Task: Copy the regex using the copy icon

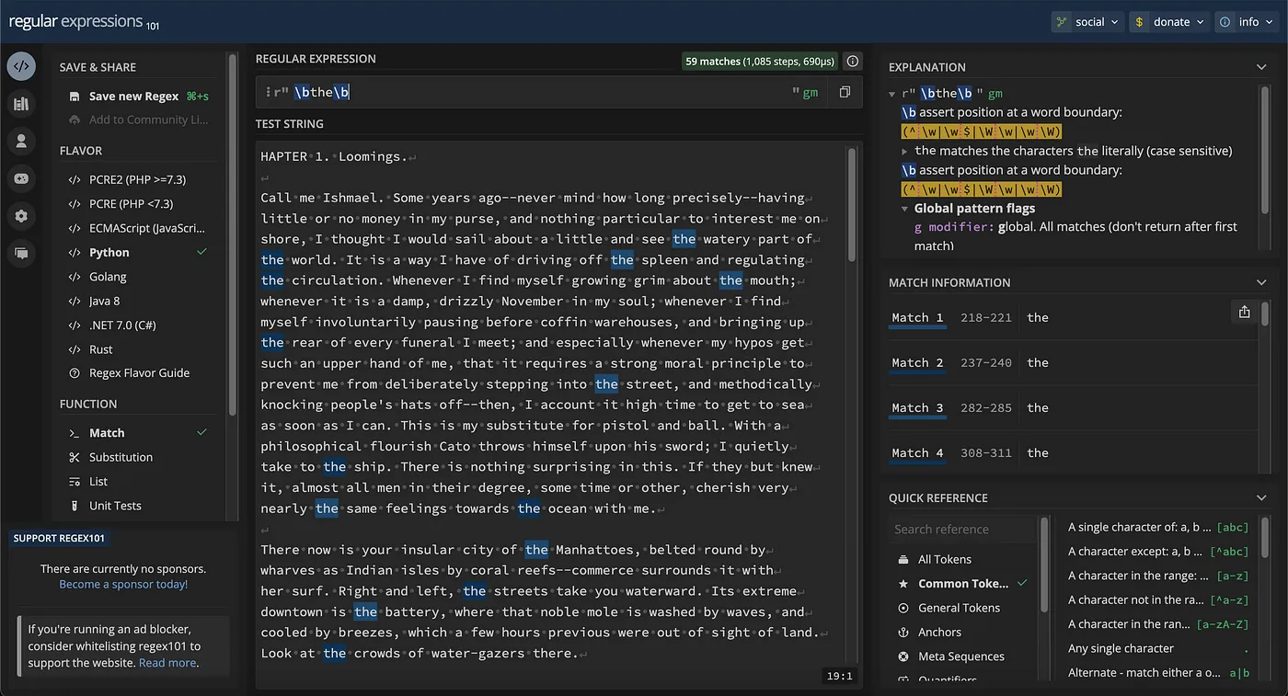Action: 845,92
